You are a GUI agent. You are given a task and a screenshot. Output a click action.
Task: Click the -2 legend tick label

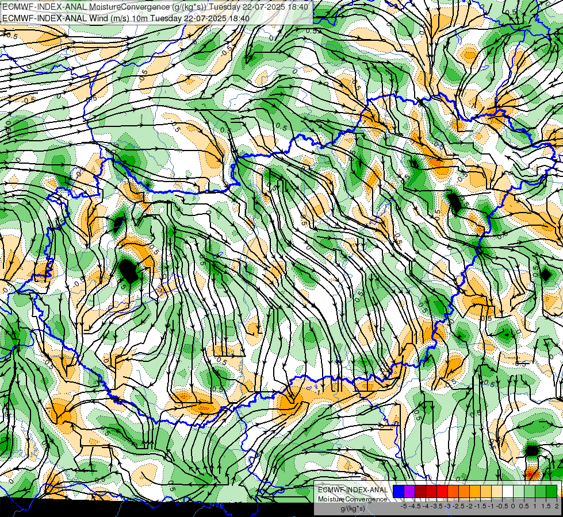tap(470, 506)
